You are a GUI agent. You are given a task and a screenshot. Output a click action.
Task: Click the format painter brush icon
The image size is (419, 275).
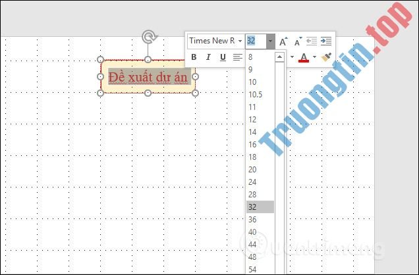click(x=326, y=57)
